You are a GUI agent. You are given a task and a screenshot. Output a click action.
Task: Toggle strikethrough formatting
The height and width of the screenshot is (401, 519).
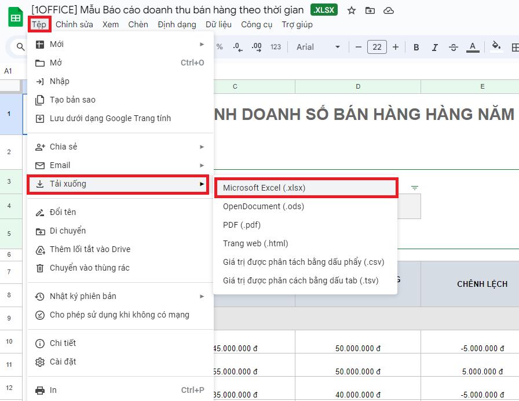point(454,47)
